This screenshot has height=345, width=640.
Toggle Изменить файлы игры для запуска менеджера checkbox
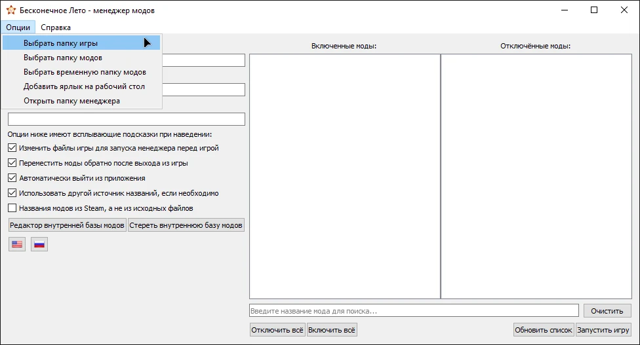point(12,148)
